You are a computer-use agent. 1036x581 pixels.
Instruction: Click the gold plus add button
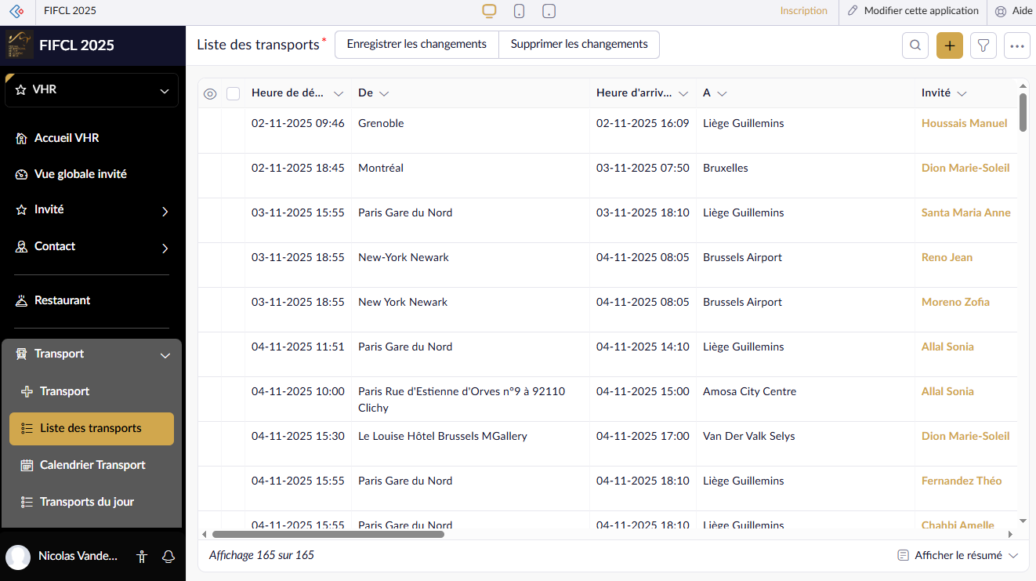[949, 45]
